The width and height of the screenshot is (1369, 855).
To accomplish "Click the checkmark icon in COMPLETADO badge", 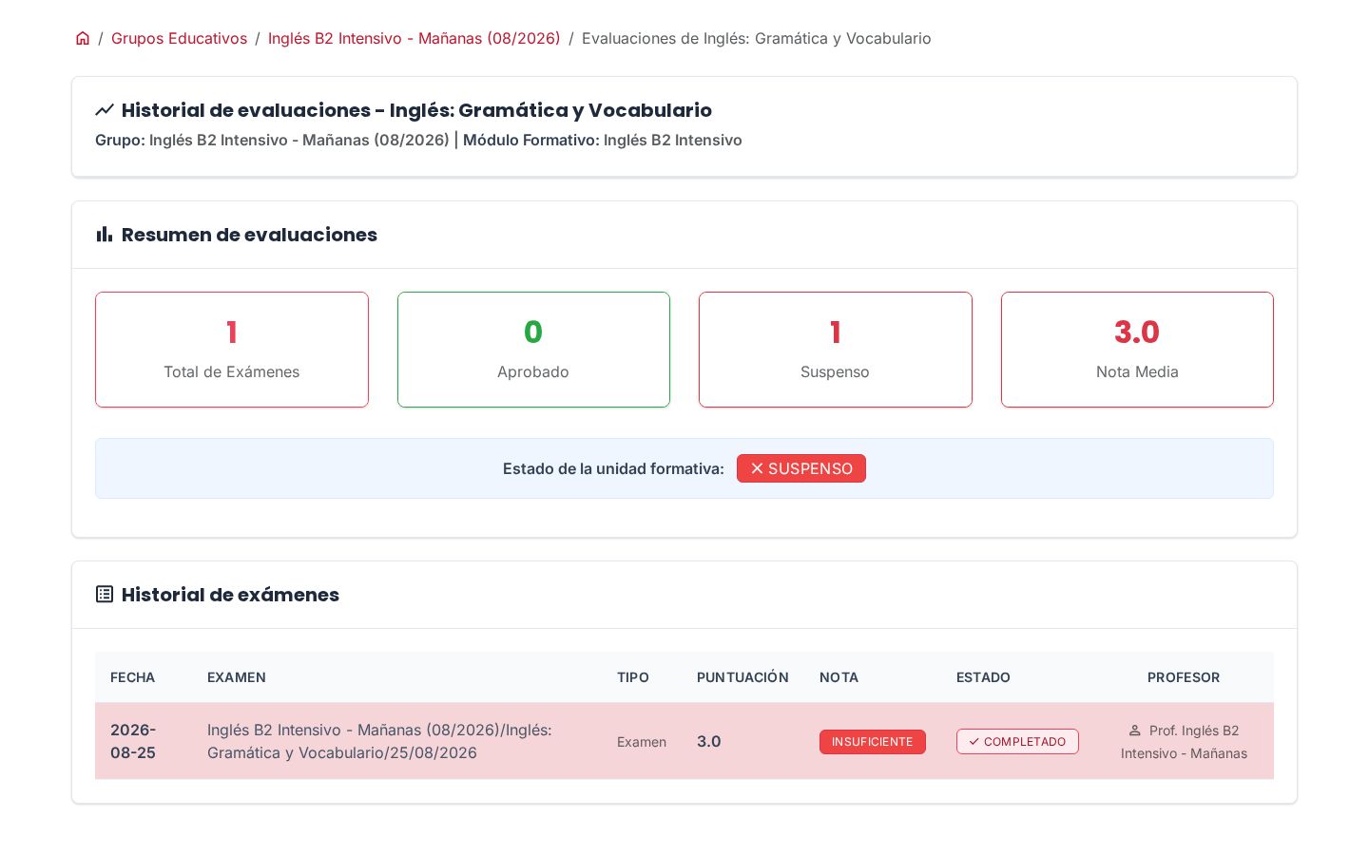I will [974, 742].
